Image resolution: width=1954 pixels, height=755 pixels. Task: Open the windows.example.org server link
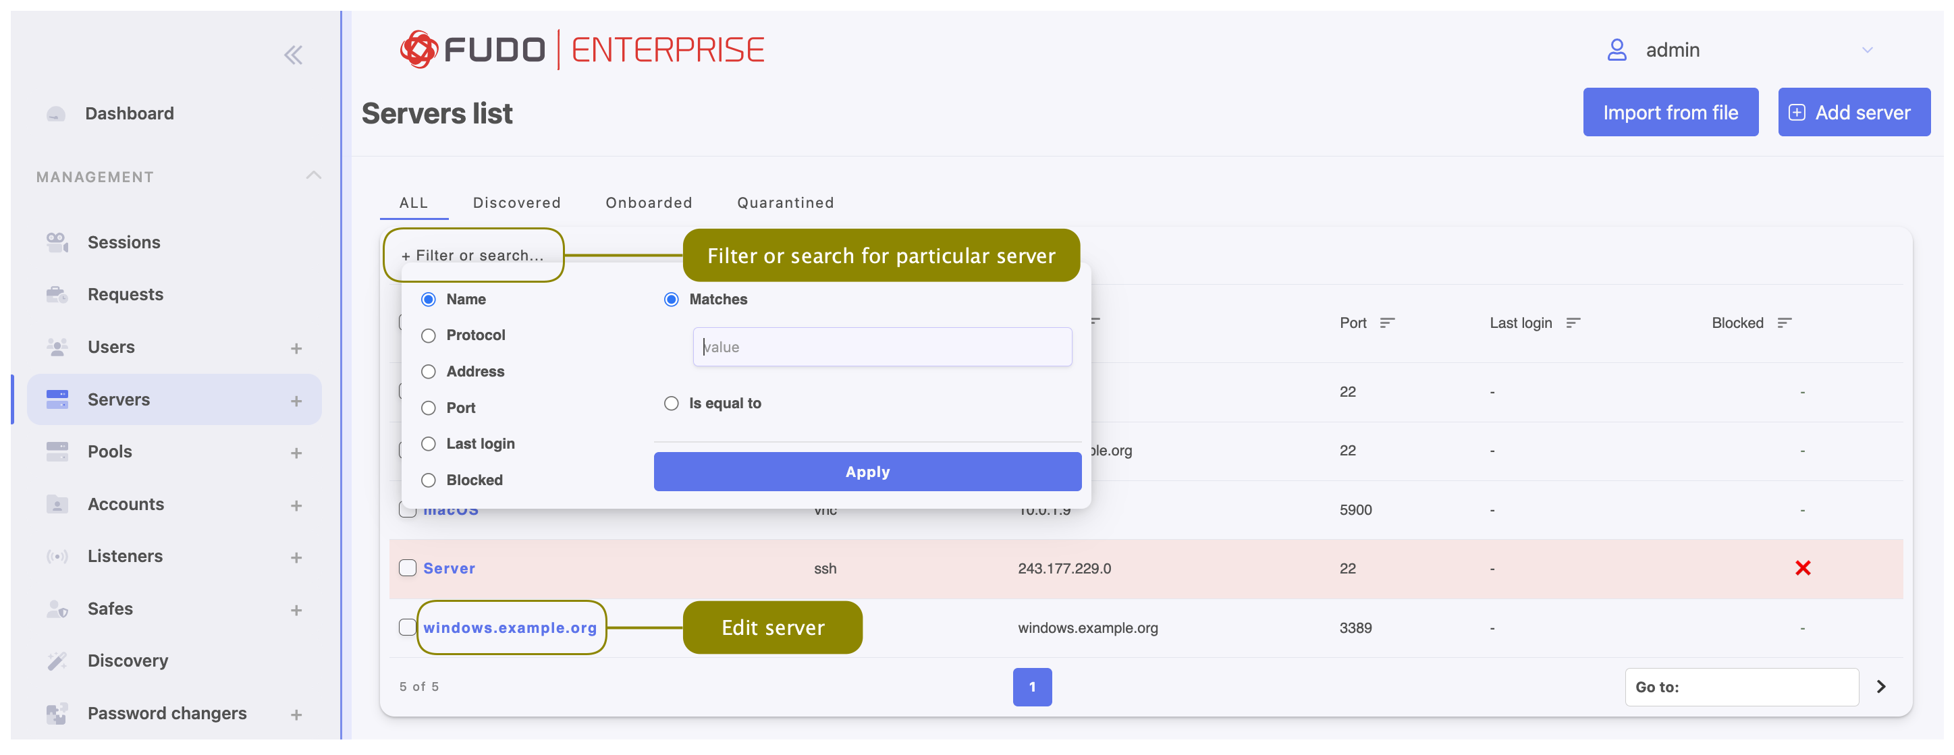pyautogui.click(x=510, y=628)
